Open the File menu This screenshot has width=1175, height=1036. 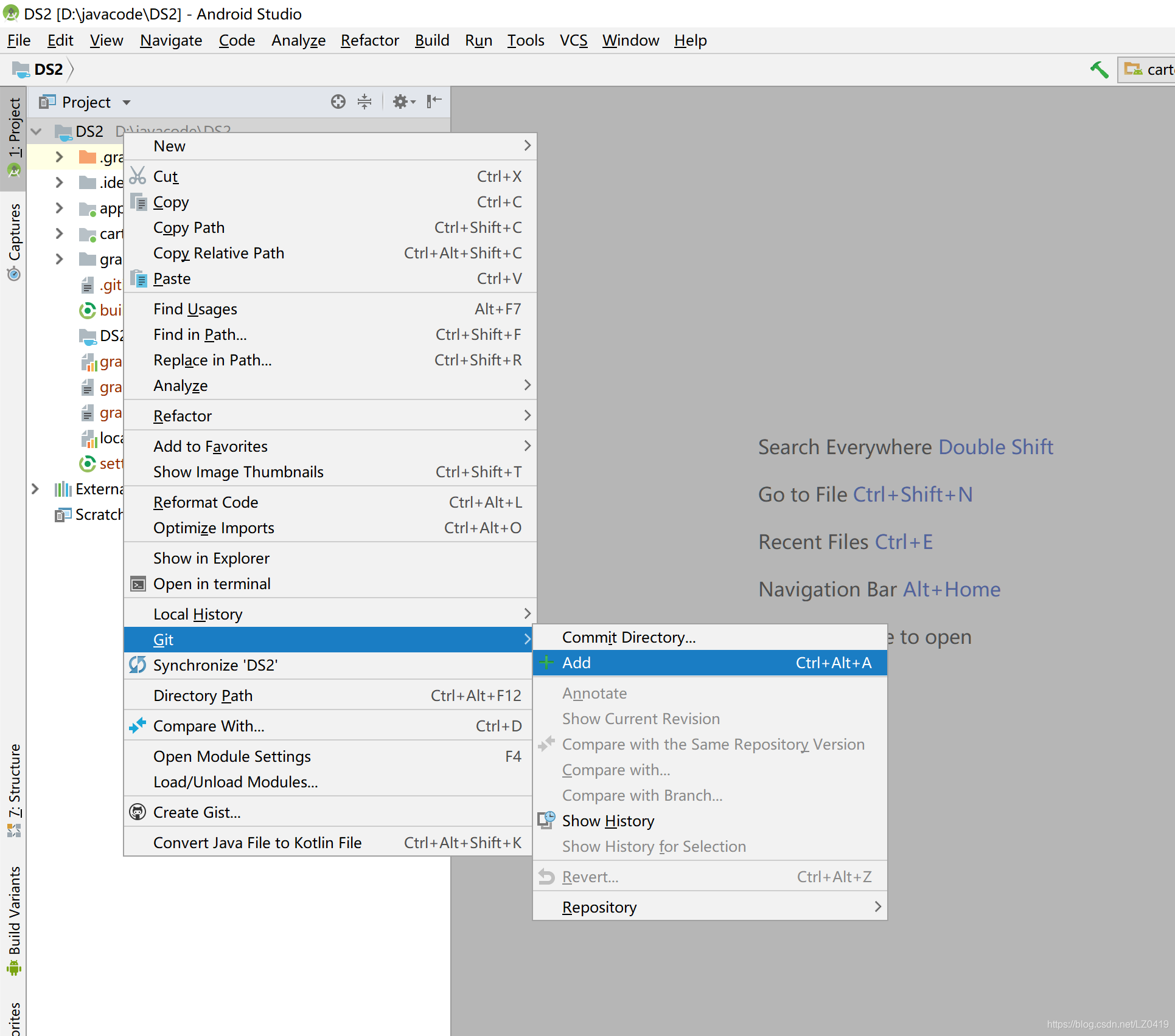click(19, 40)
